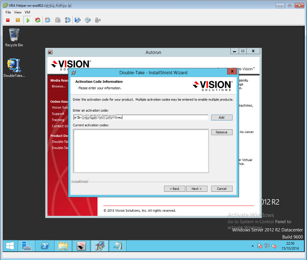Screen dimensions: 307x260
Task: Open the Windows Start button
Action: [x=10, y=246]
